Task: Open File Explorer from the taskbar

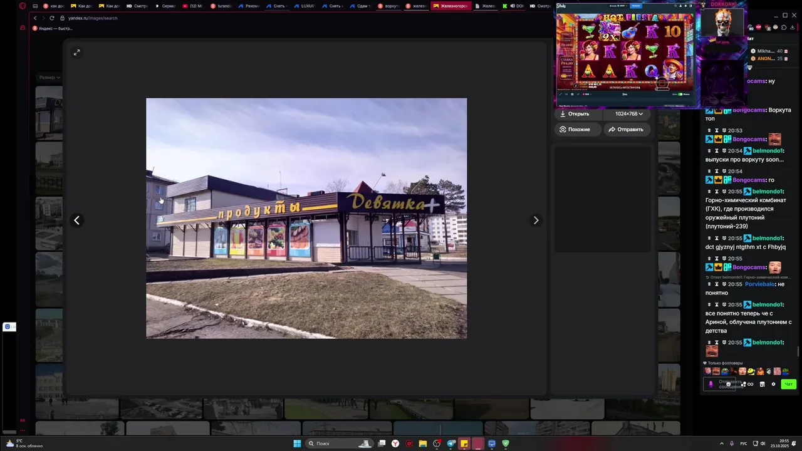Action: [423, 443]
